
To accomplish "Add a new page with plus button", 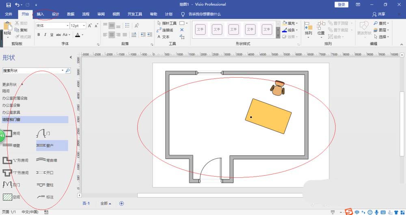I will 121,203.
